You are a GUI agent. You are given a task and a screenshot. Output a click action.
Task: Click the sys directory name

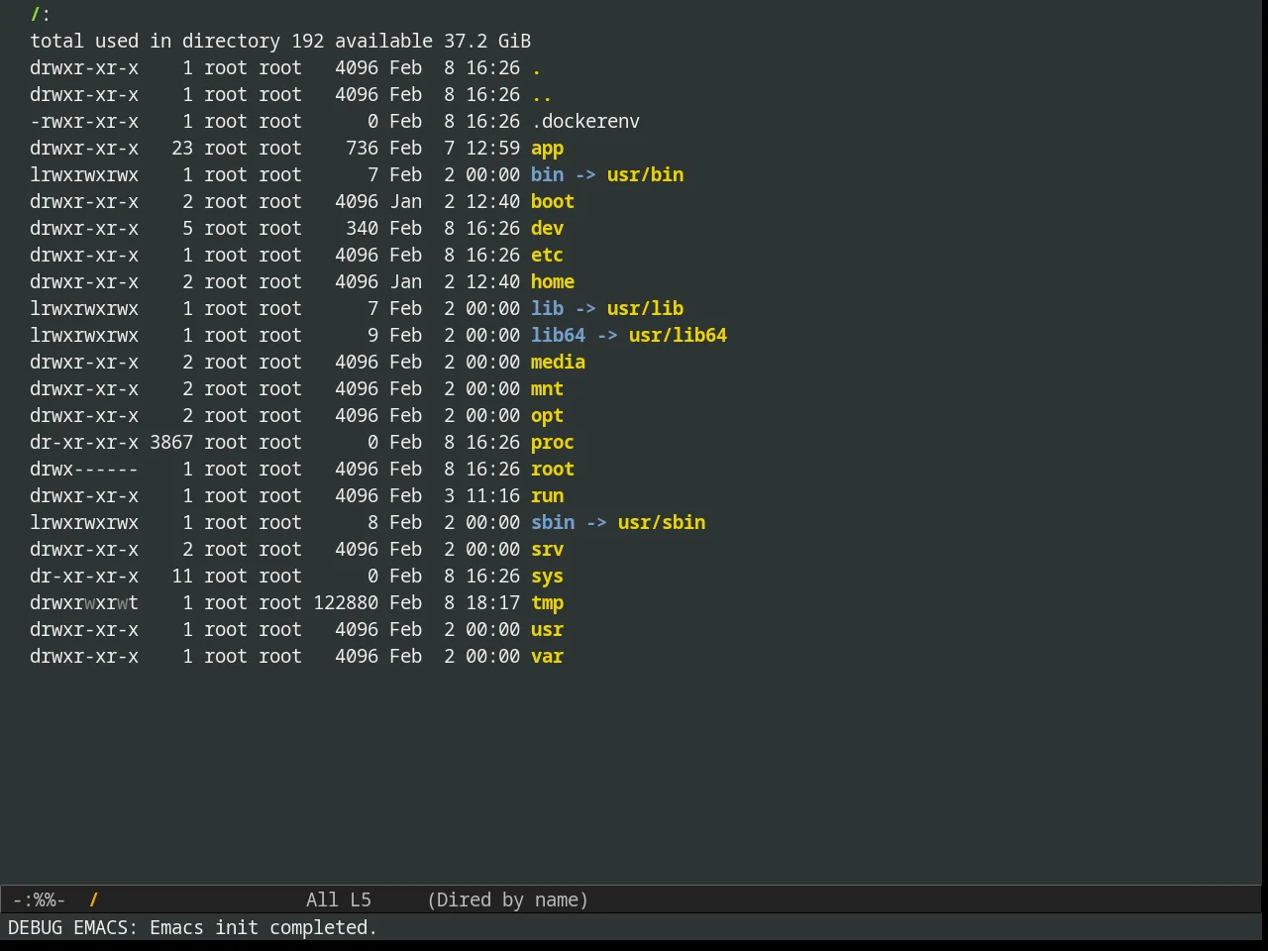[x=547, y=577]
